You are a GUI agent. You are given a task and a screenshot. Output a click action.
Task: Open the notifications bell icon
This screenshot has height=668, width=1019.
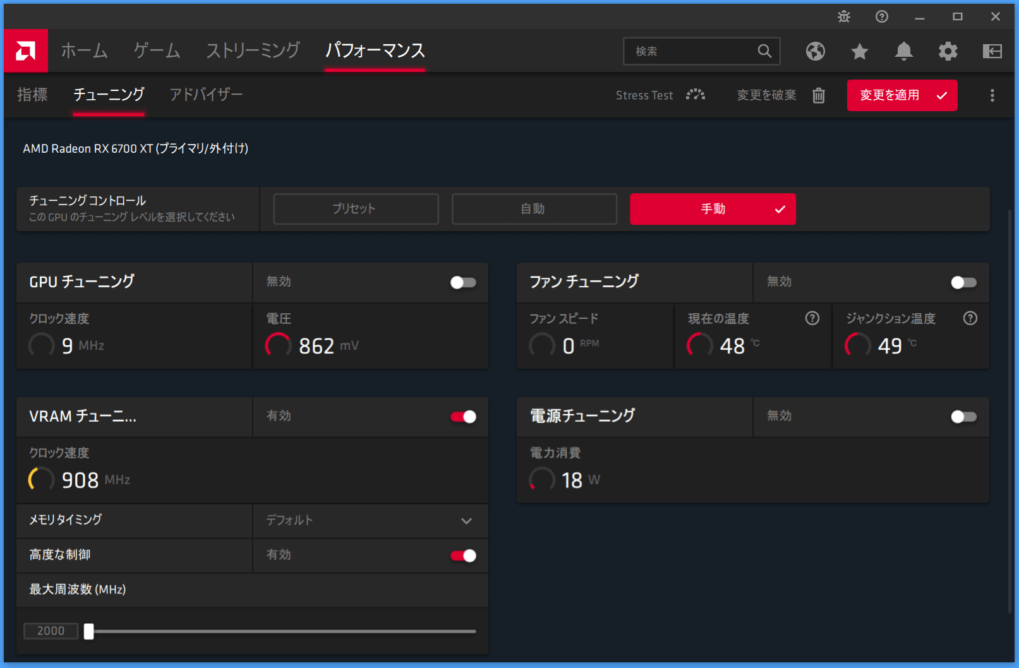904,51
